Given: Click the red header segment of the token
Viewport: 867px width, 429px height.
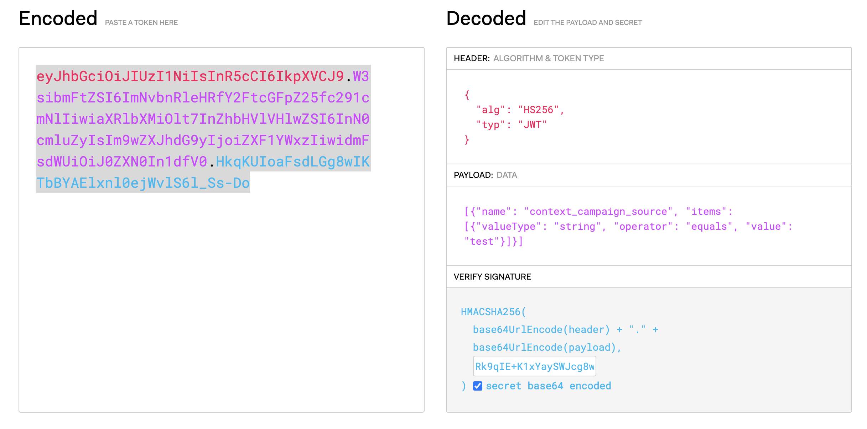Looking at the screenshot, I should [x=190, y=76].
